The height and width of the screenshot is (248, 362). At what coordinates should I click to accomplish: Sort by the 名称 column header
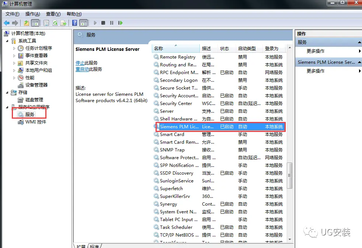tap(176, 48)
